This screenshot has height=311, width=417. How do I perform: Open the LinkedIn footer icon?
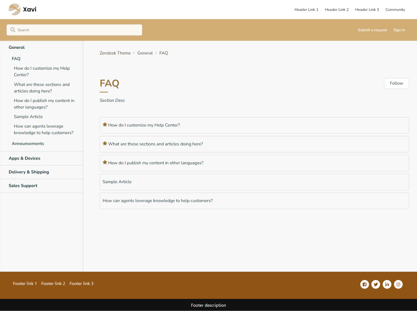pyautogui.click(x=387, y=284)
